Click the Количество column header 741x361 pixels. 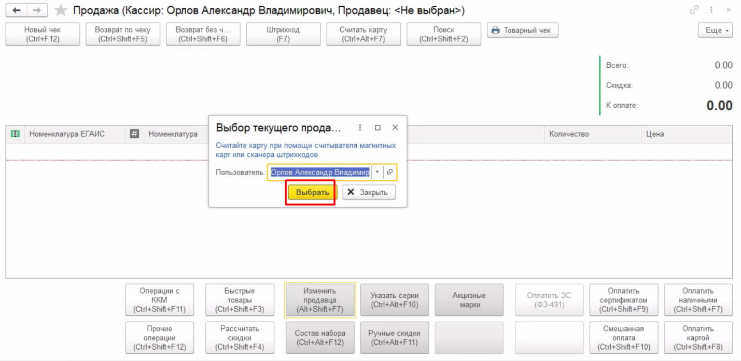tap(569, 134)
